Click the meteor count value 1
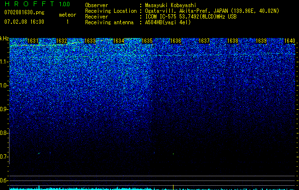The height and width of the screenshot is (190, 299). [x=68, y=22]
